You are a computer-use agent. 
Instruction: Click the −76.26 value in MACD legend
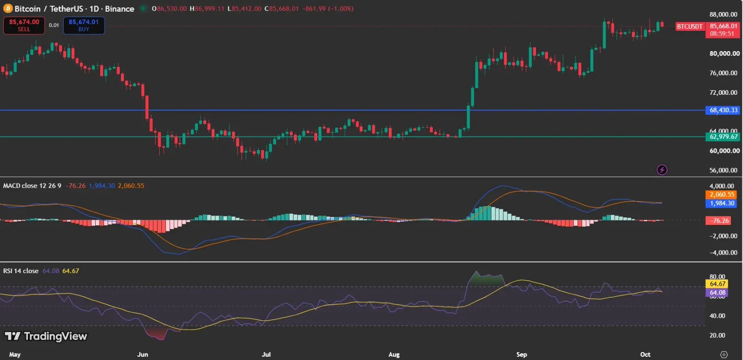point(75,186)
